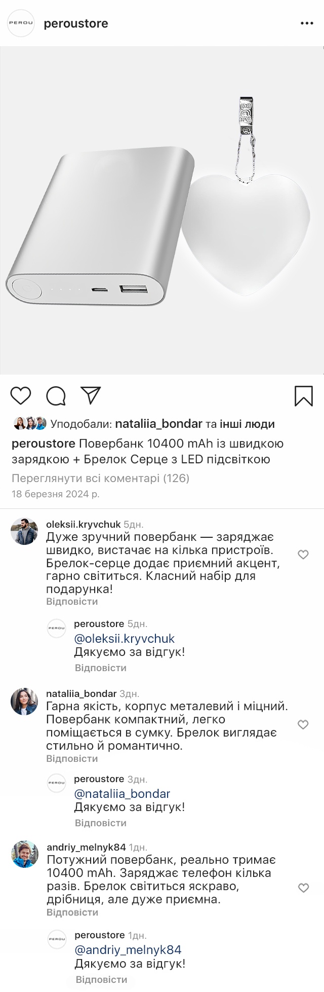Open the comment bubble icon under post
This screenshot has width=324, height=992.
pos(56,396)
